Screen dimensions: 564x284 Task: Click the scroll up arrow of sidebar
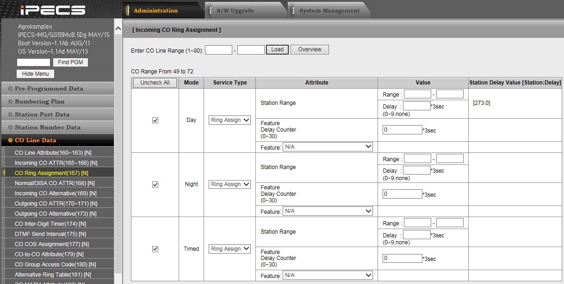(118, 29)
